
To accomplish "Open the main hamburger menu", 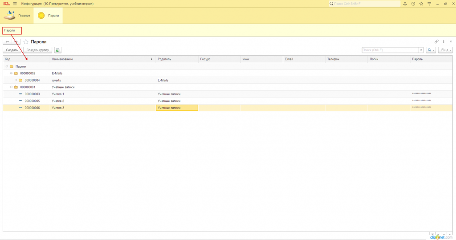I will (15, 4).
